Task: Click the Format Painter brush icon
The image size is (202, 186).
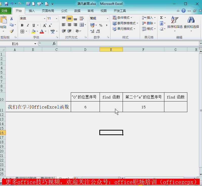Action: pos(12,31)
